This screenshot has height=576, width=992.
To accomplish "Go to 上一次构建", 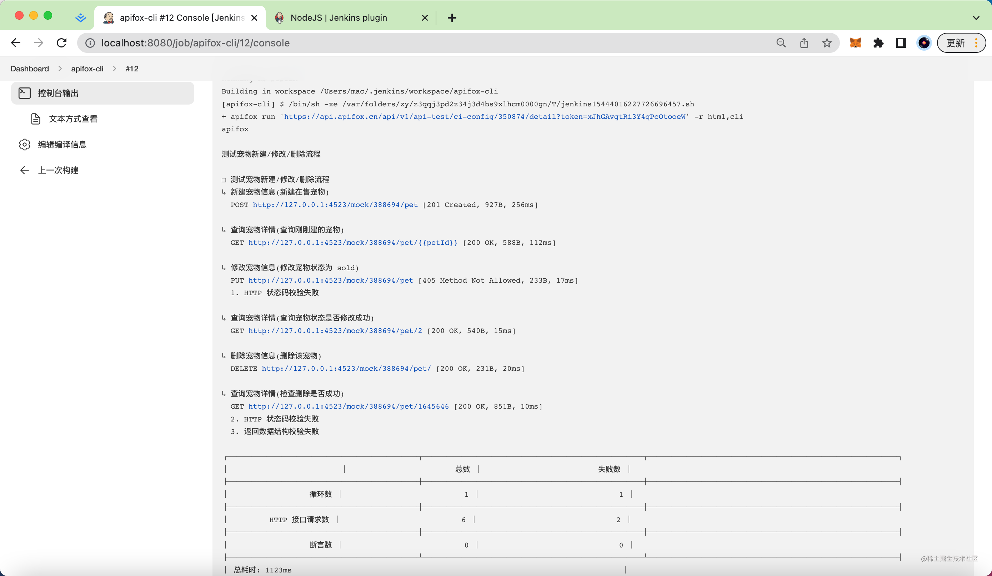I will click(x=58, y=170).
